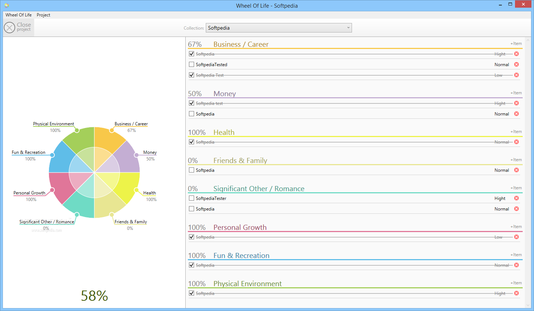
Task: Open the Project menu
Action: 43,15
